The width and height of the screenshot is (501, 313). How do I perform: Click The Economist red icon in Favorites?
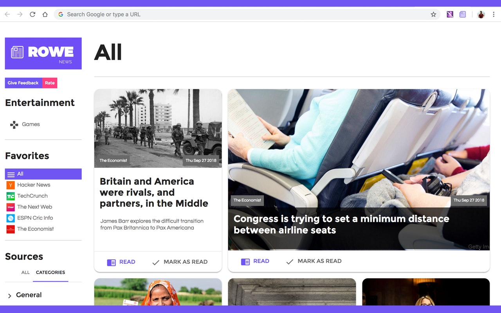click(x=11, y=229)
